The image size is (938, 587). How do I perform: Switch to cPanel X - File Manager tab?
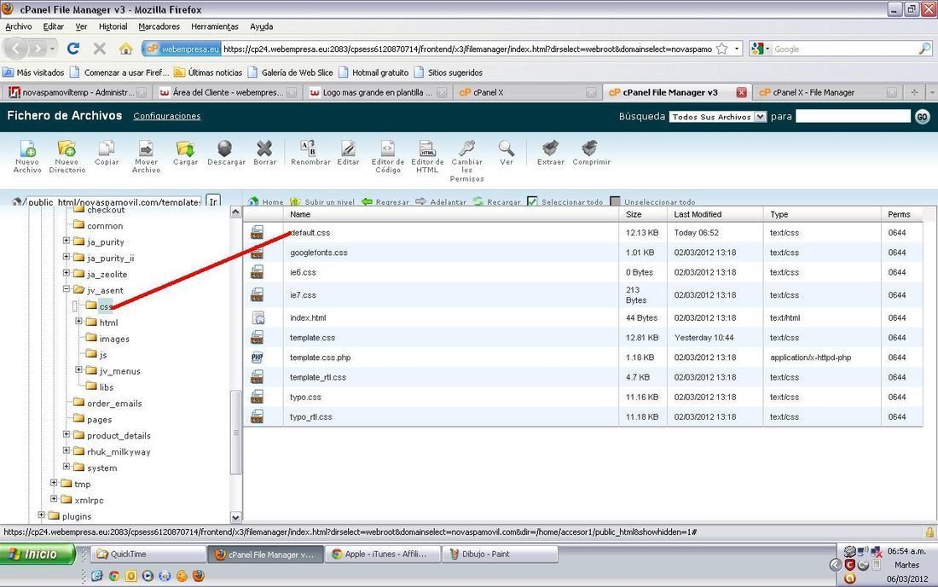(x=827, y=92)
